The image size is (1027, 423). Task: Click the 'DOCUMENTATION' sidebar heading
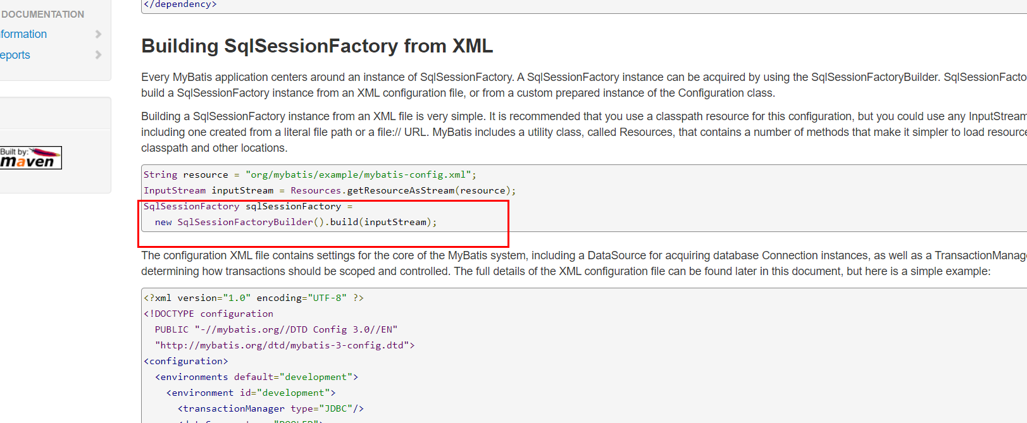pos(42,14)
